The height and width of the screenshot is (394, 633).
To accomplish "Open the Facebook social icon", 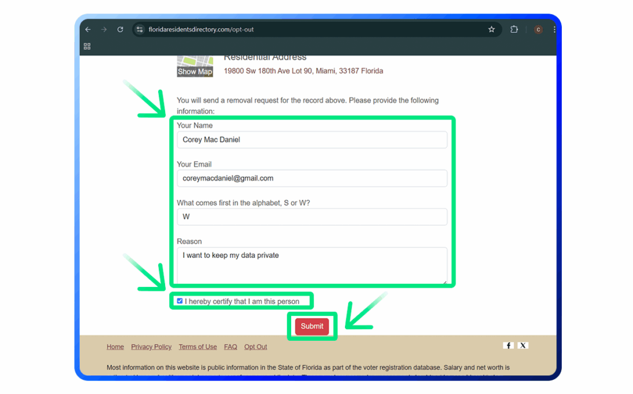I will tap(508, 346).
